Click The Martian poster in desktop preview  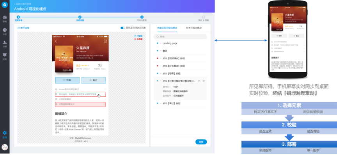(64, 59)
